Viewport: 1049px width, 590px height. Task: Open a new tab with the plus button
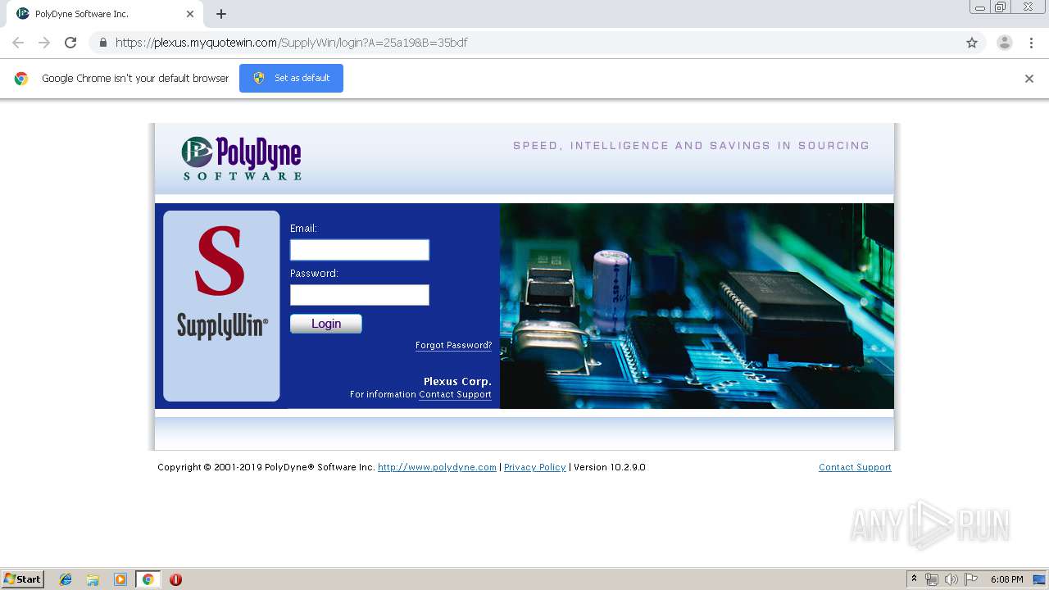click(221, 14)
